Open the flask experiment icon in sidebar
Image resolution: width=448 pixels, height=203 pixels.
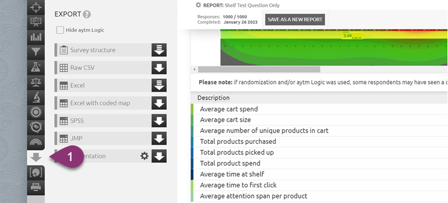[x=36, y=67]
